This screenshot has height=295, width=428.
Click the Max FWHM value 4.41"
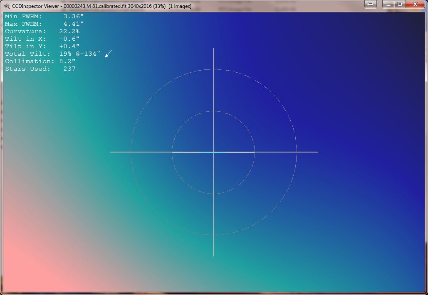74,24
